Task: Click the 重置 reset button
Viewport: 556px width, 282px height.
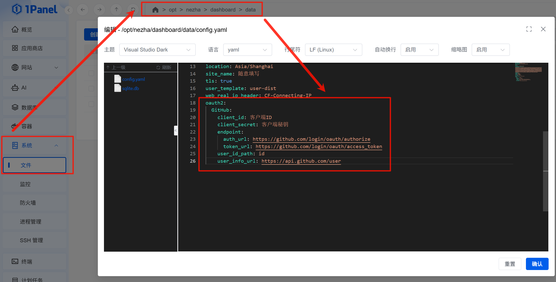Action: [510, 264]
